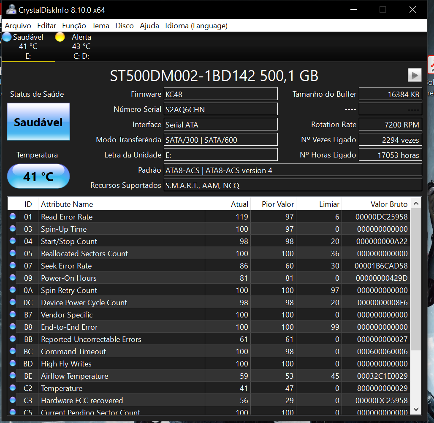
Task: Click the Recursos Suportados field
Action: click(293, 185)
